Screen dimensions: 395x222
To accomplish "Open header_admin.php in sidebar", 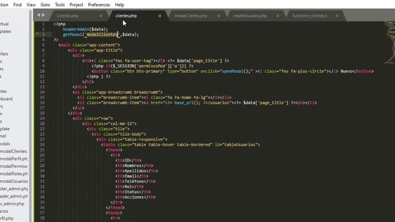I will [x=14, y=196].
